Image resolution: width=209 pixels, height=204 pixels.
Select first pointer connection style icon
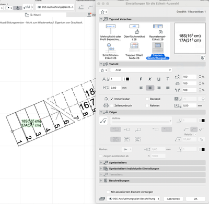pos(115,129)
